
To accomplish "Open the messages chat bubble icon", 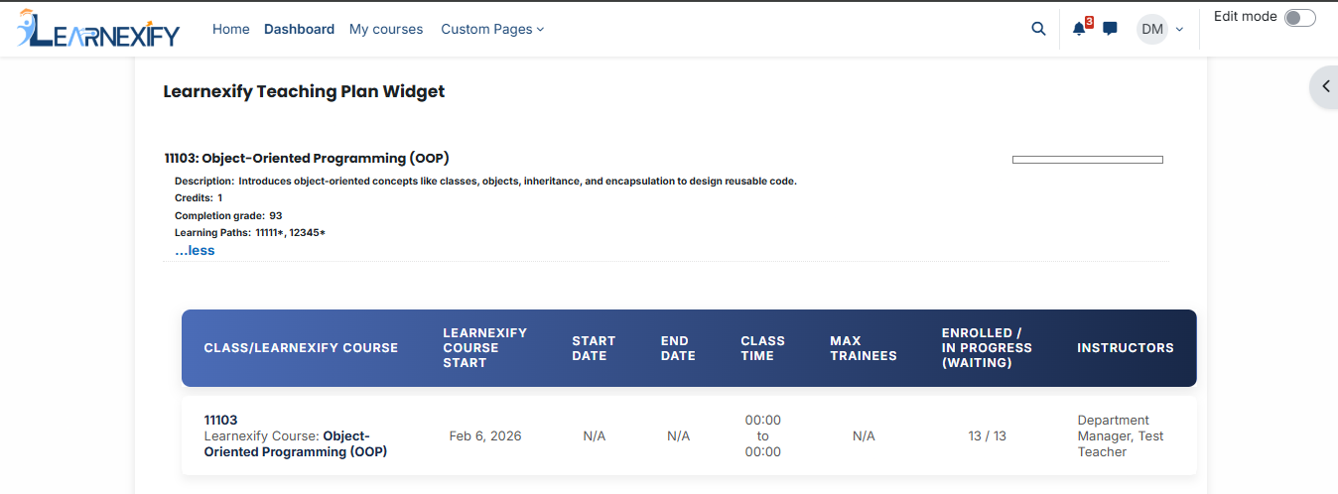I will (1110, 29).
